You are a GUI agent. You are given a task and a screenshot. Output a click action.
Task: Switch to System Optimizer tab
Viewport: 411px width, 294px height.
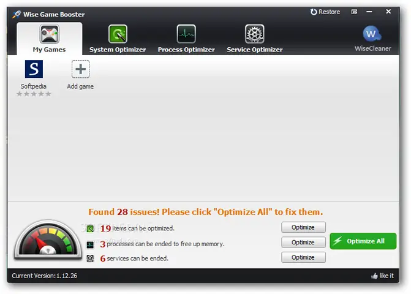[118, 39]
